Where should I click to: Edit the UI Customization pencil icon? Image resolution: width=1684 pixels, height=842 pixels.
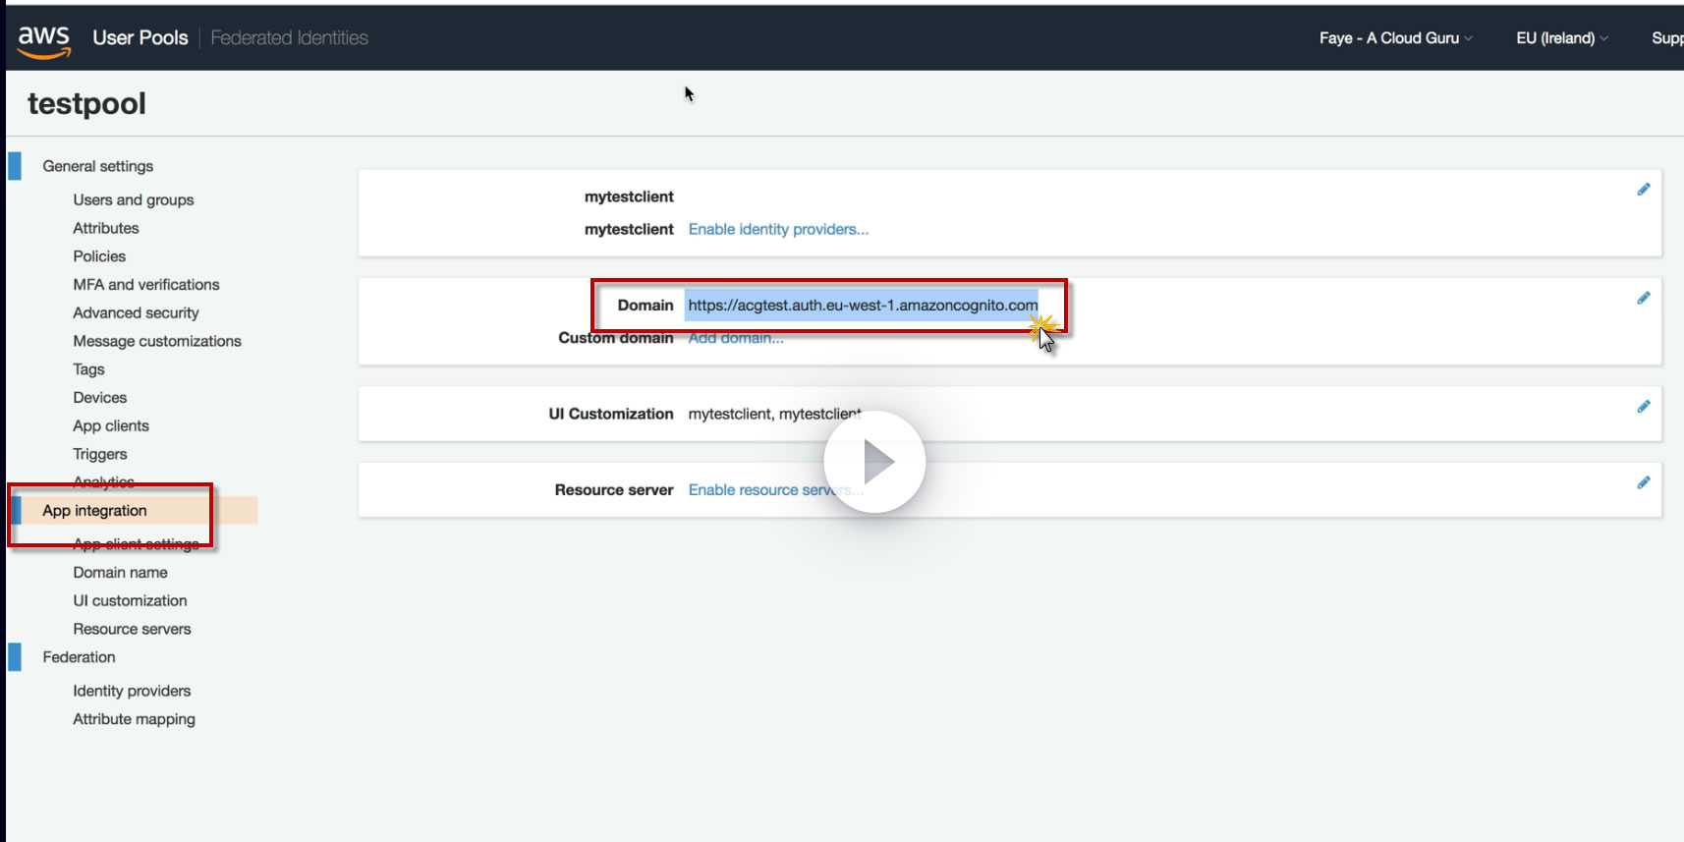pyautogui.click(x=1643, y=407)
